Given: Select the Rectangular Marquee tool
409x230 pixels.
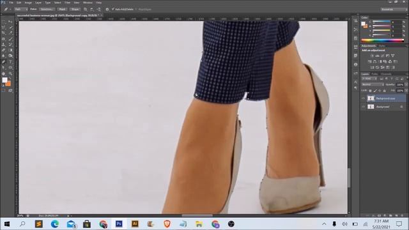Looking at the screenshot, I should (x=3, y=22).
